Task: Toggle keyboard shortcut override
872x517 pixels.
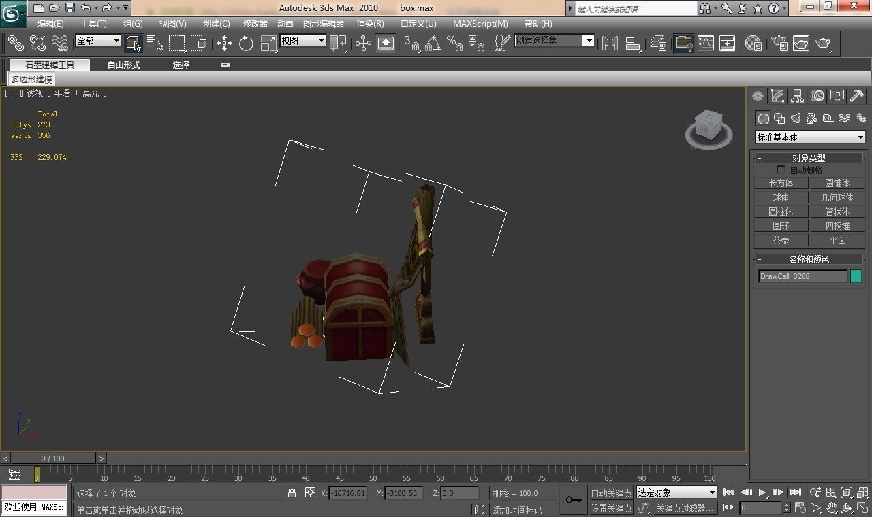Action: point(386,44)
